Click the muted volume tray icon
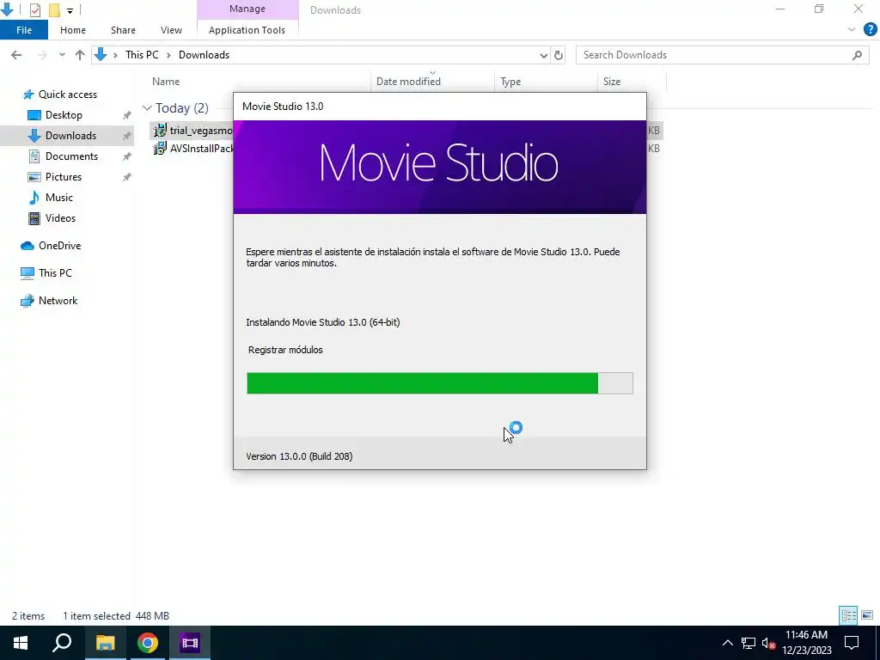This screenshot has width=880, height=660. [768, 643]
